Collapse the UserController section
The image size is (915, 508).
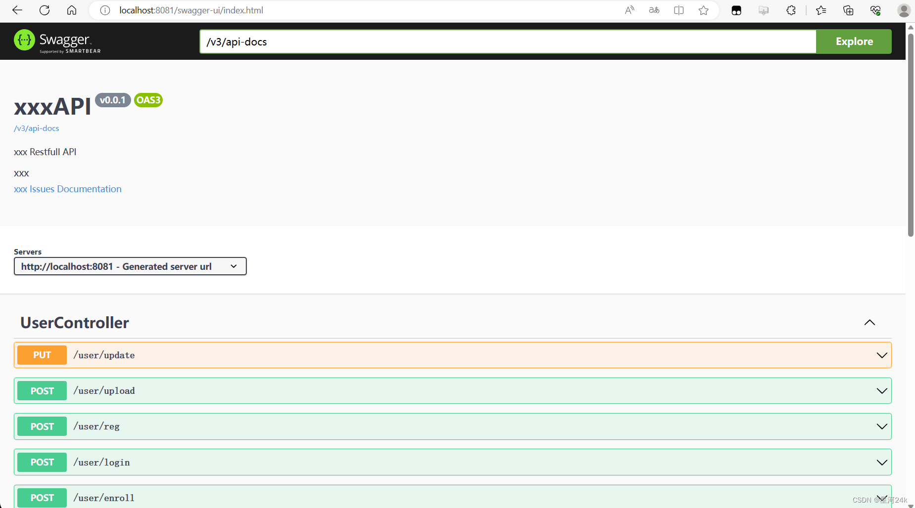click(869, 322)
